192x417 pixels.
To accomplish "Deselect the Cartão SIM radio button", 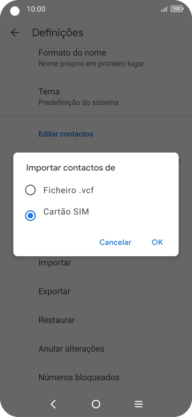I will (30, 215).
